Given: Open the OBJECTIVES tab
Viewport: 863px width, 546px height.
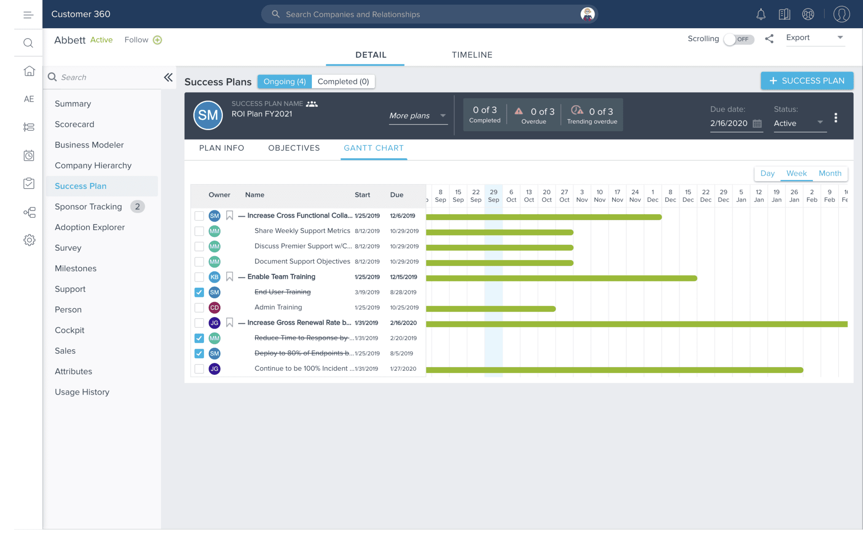Looking at the screenshot, I should point(294,148).
